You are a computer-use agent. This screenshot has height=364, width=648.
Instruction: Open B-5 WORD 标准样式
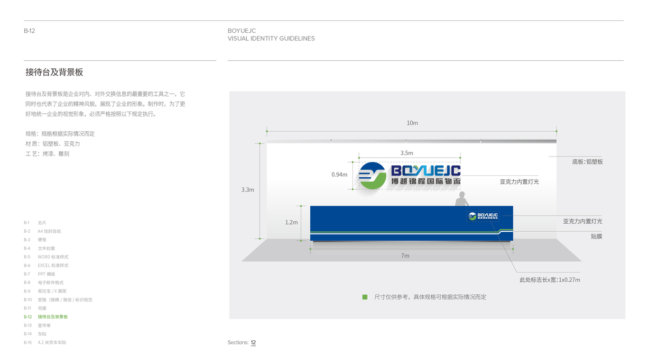pos(46,257)
